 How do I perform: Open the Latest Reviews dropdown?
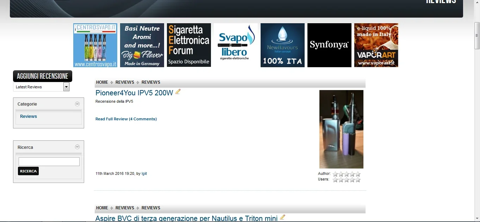tap(41, 87)
